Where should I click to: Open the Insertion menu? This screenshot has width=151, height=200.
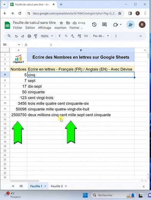[60, 28]
